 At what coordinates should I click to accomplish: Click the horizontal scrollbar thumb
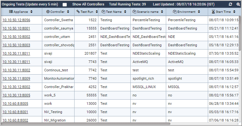click(x=86, y=124)
